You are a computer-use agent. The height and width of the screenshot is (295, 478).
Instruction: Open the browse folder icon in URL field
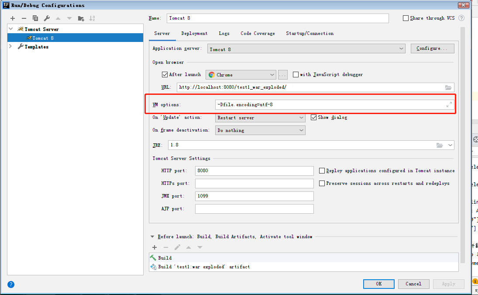coord(448,87)
